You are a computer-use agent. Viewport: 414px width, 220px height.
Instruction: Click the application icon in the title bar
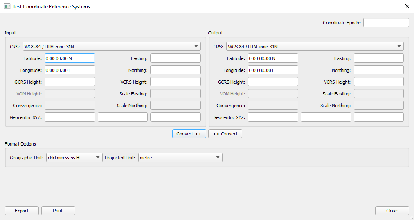(x=7, y=7)
